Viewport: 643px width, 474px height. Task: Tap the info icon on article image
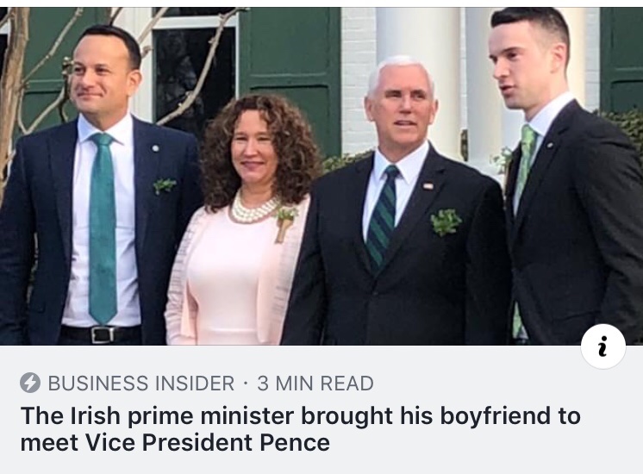click(603, 346)
